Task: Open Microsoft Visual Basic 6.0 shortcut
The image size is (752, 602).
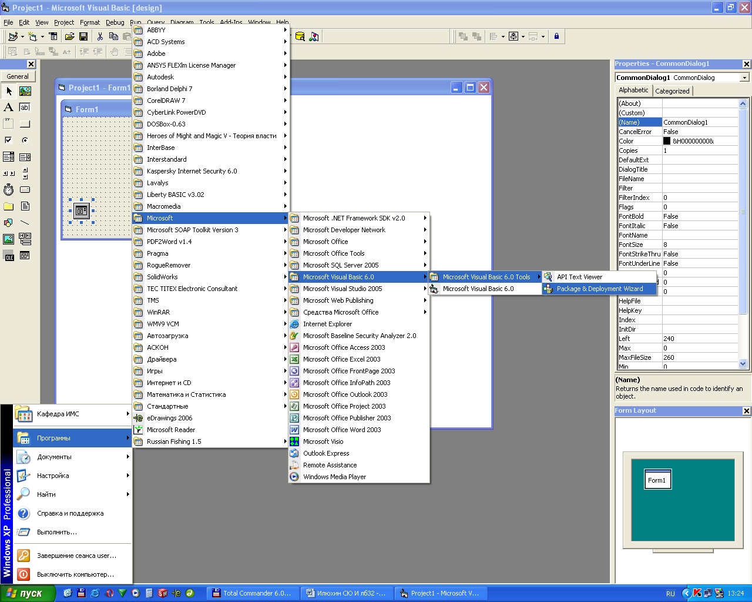Action: point(485,289)
